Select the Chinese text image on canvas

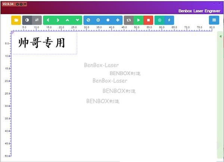tap(41, 42)
